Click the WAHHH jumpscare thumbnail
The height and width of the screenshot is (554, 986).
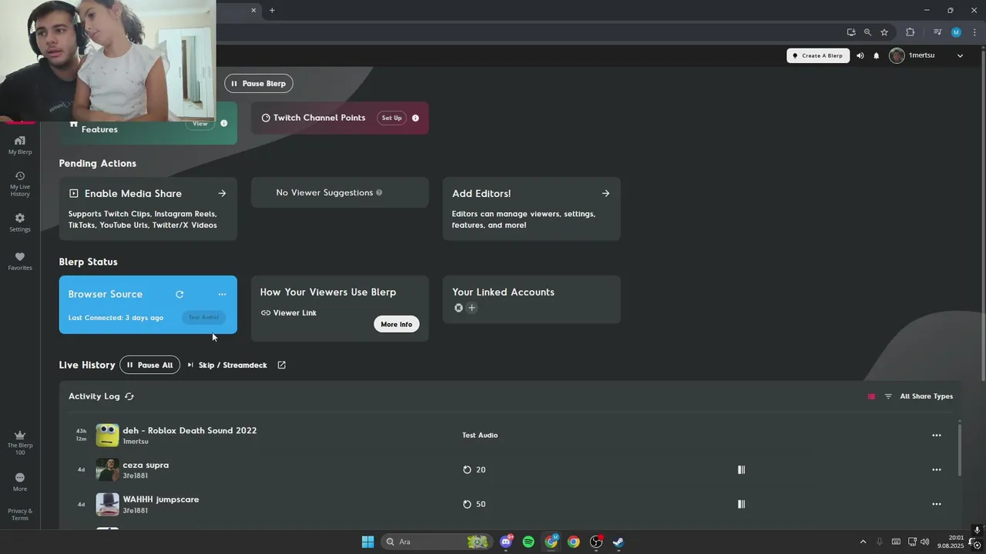(107, 504)
